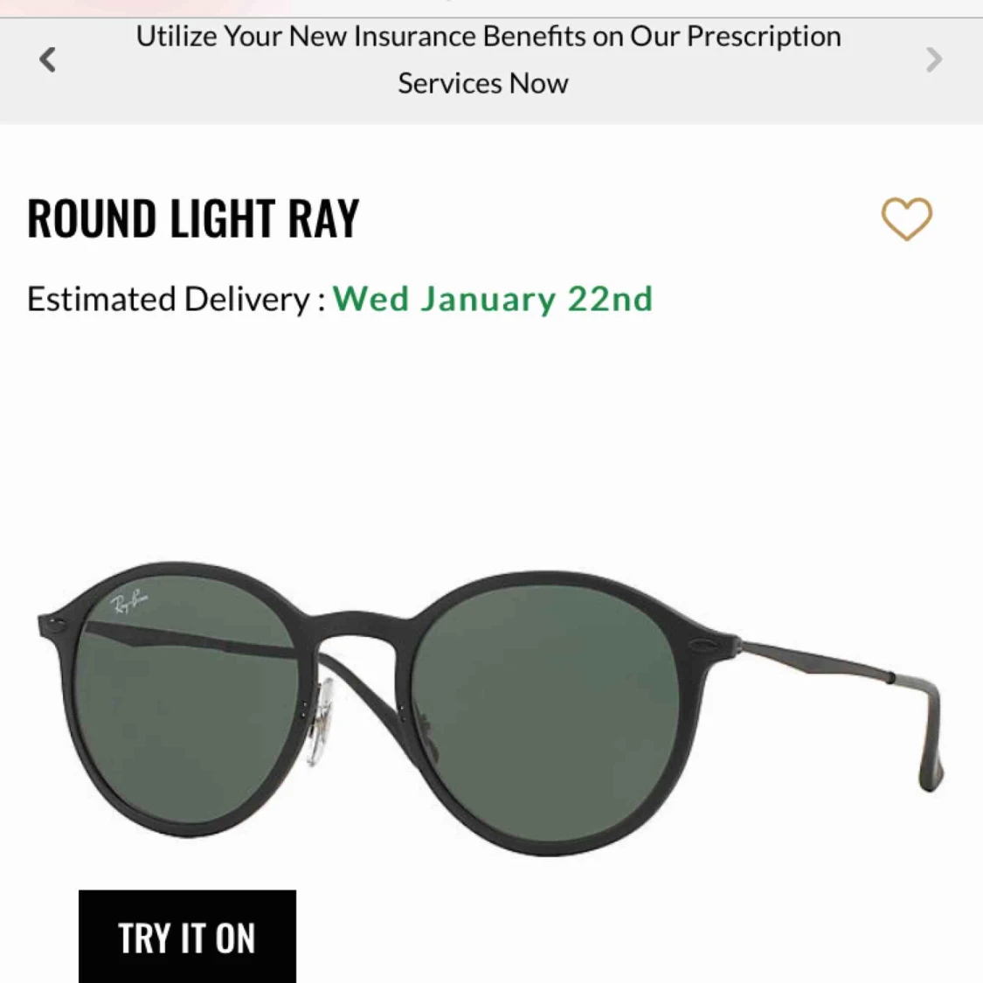Click the "Services Now" banner text
This screenshot has width=983, height=983.
pos(483,84)
